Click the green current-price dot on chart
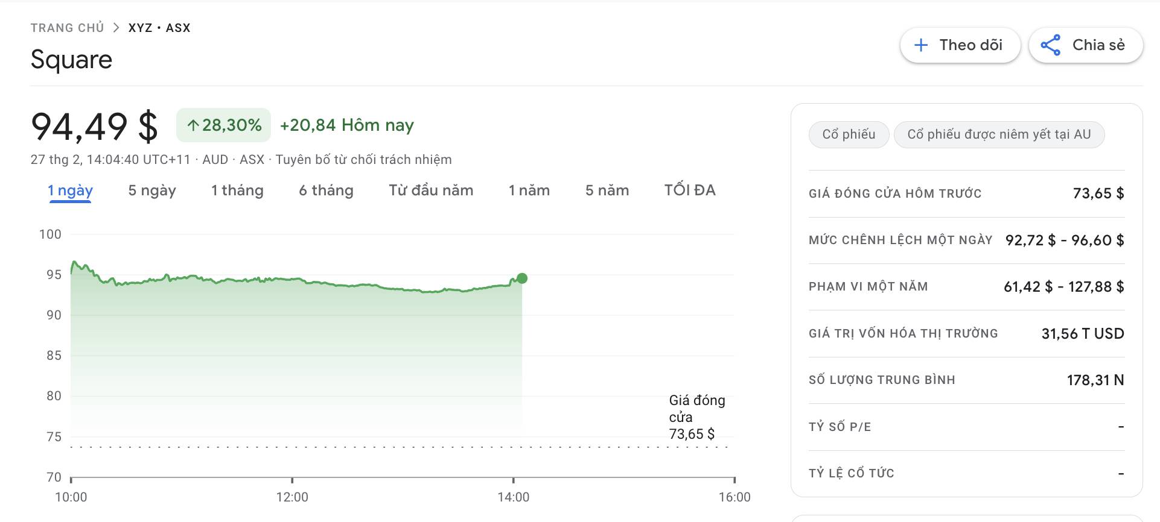This screenshot has height=522, width=1160. tap(522, 278)
